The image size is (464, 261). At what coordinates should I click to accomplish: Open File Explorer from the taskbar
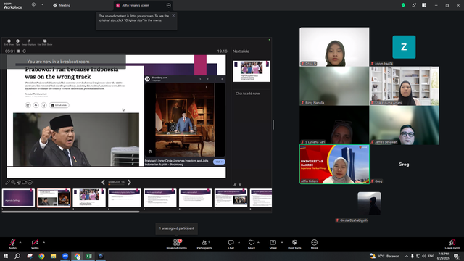click(53, 256)
